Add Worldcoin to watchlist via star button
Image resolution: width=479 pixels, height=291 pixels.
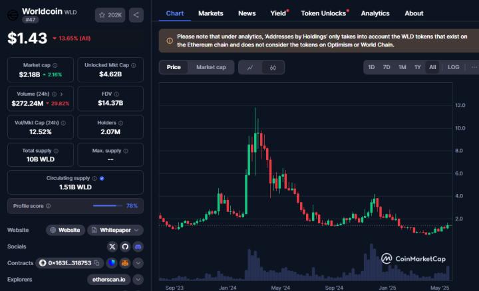click(110, 14)
